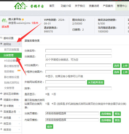Click the 基础设置 sidebar icon
129x134 pixels.
[x=1, y=38]
